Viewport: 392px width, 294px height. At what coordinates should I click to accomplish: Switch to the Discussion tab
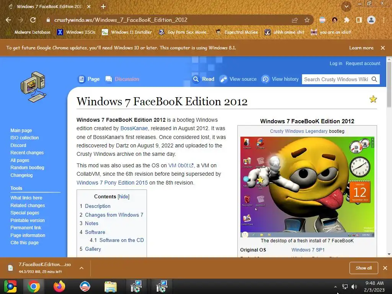click(x=122, y=79)
